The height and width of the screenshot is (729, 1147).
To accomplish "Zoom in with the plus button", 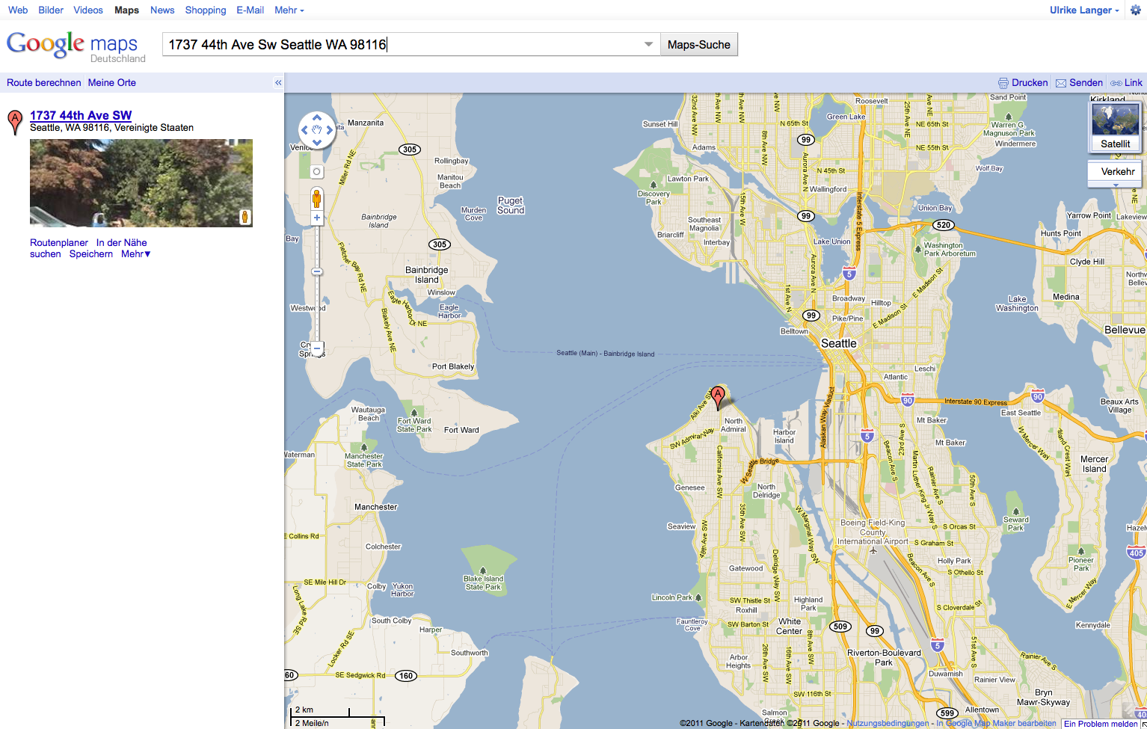I will click(317, 218).
